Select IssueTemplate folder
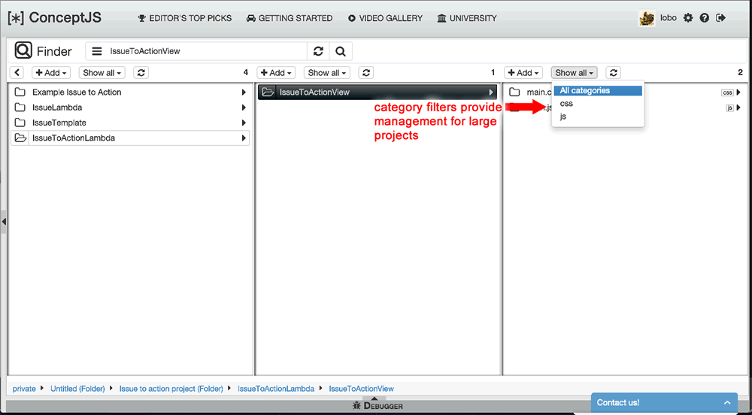Viewport: 752px width, 415px height. coord(130,123)
